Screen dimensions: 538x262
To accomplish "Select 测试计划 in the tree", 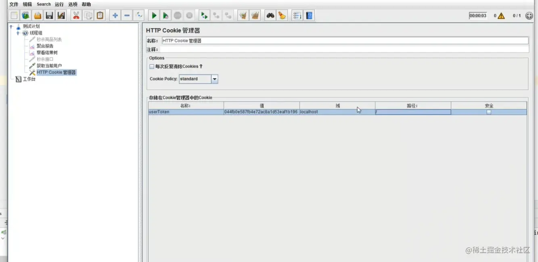I will 31,26.
